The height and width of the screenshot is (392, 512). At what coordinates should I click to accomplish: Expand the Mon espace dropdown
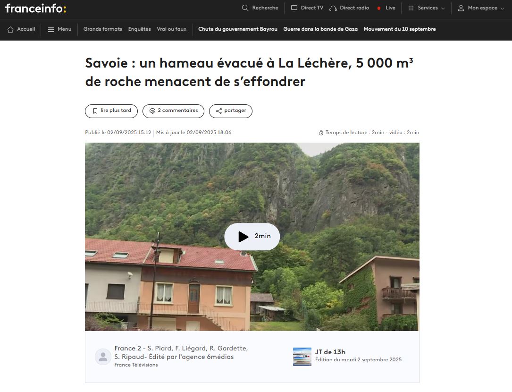click(x=481, y=8)
